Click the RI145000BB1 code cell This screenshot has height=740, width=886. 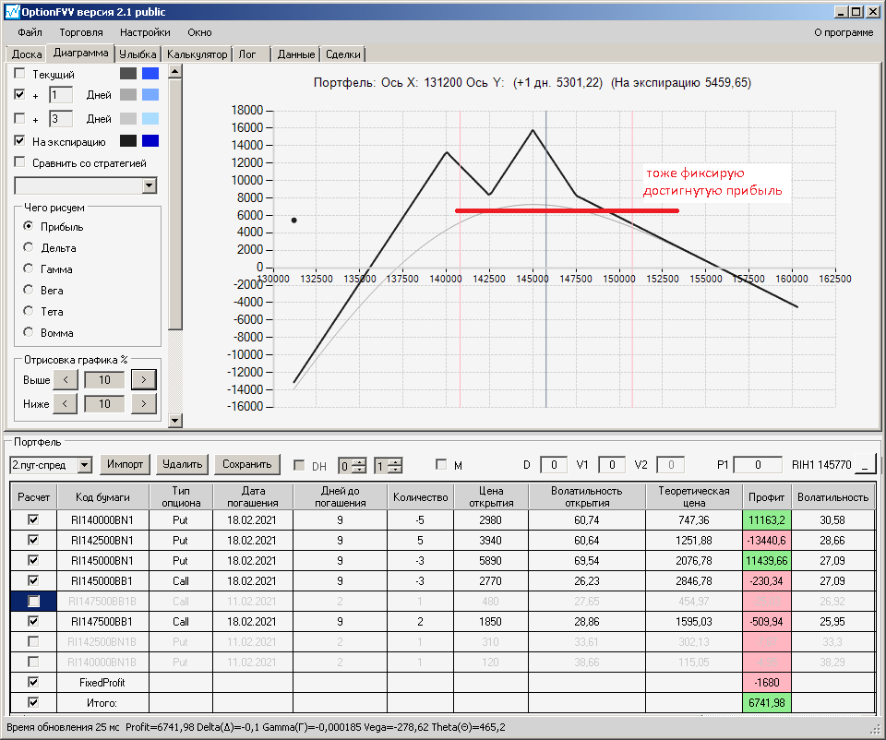pyautogui.click(x=102, y=580)
